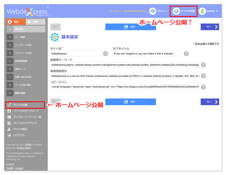226x175 pixels.
Task: Select step 6 追加ページ
Action: point(26,69)
